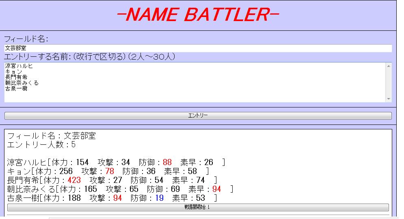This screenshot has width=404, height=219.
Task: Click 古泉一樹's attack value 94
Action: 117,198
